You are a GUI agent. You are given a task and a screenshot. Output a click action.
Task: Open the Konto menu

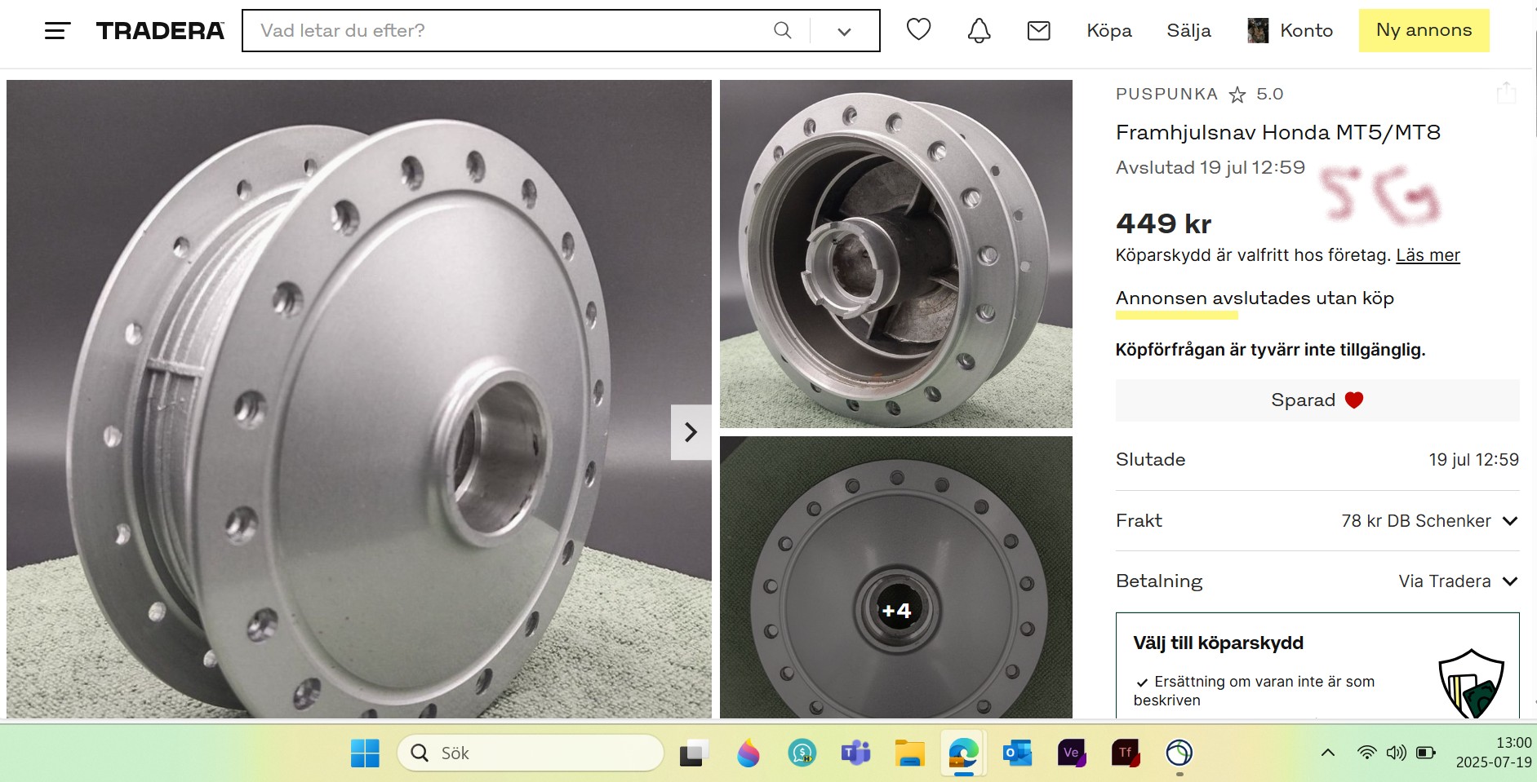1306,31
